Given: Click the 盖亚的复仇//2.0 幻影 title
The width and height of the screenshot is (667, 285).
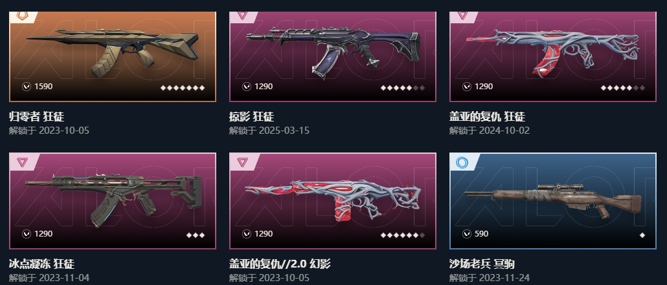Looking at the screenshot, I should coord(280,264).
